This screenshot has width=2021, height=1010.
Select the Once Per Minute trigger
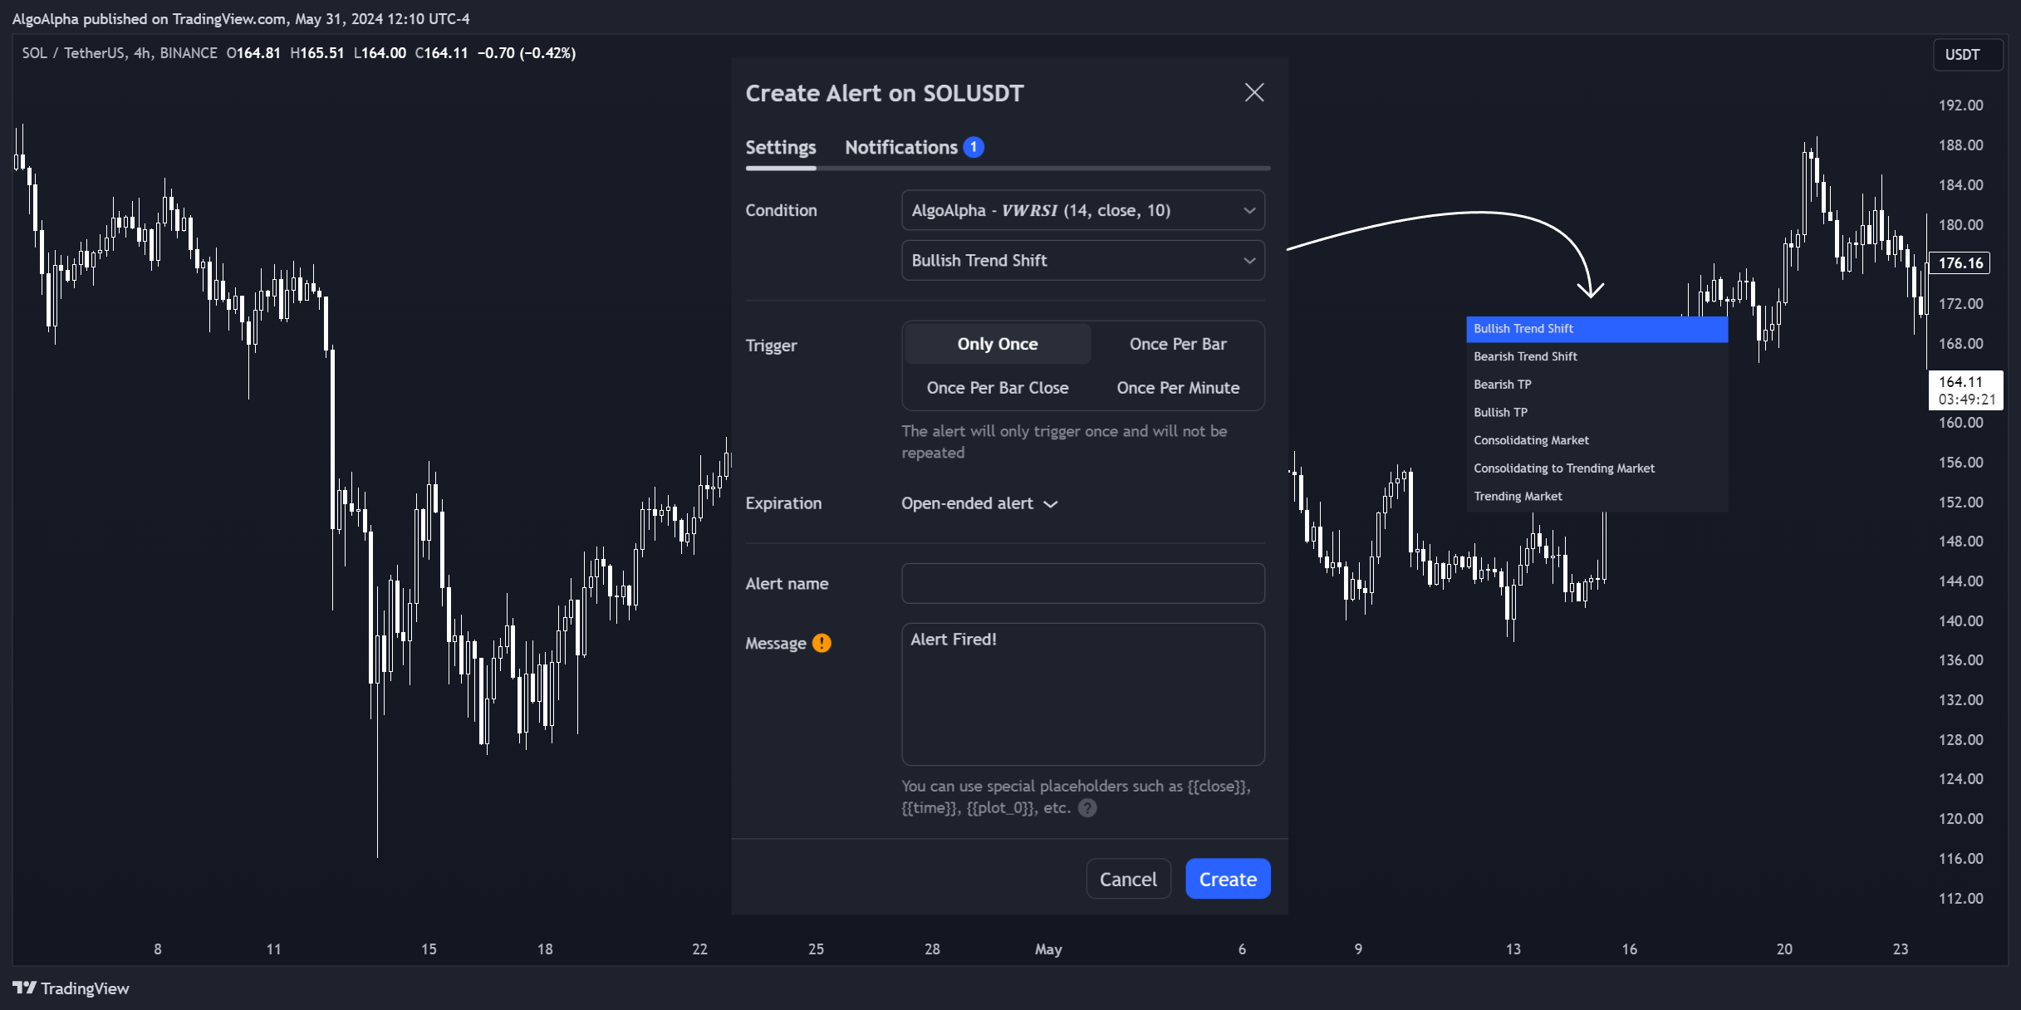(1178, 388)
